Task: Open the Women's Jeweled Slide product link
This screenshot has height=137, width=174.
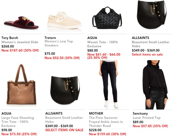Action: coord(20,42)
